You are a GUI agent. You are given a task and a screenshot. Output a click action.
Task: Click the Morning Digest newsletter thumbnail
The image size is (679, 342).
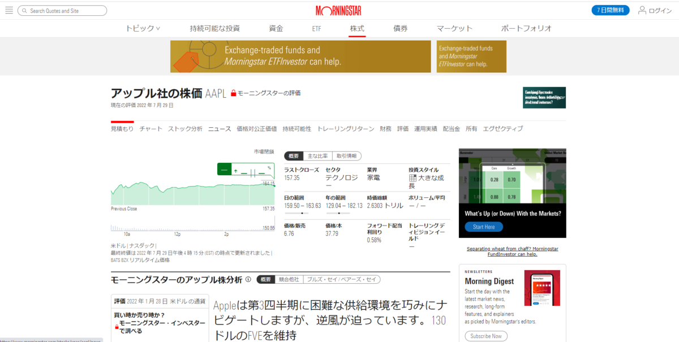[542, 288]
